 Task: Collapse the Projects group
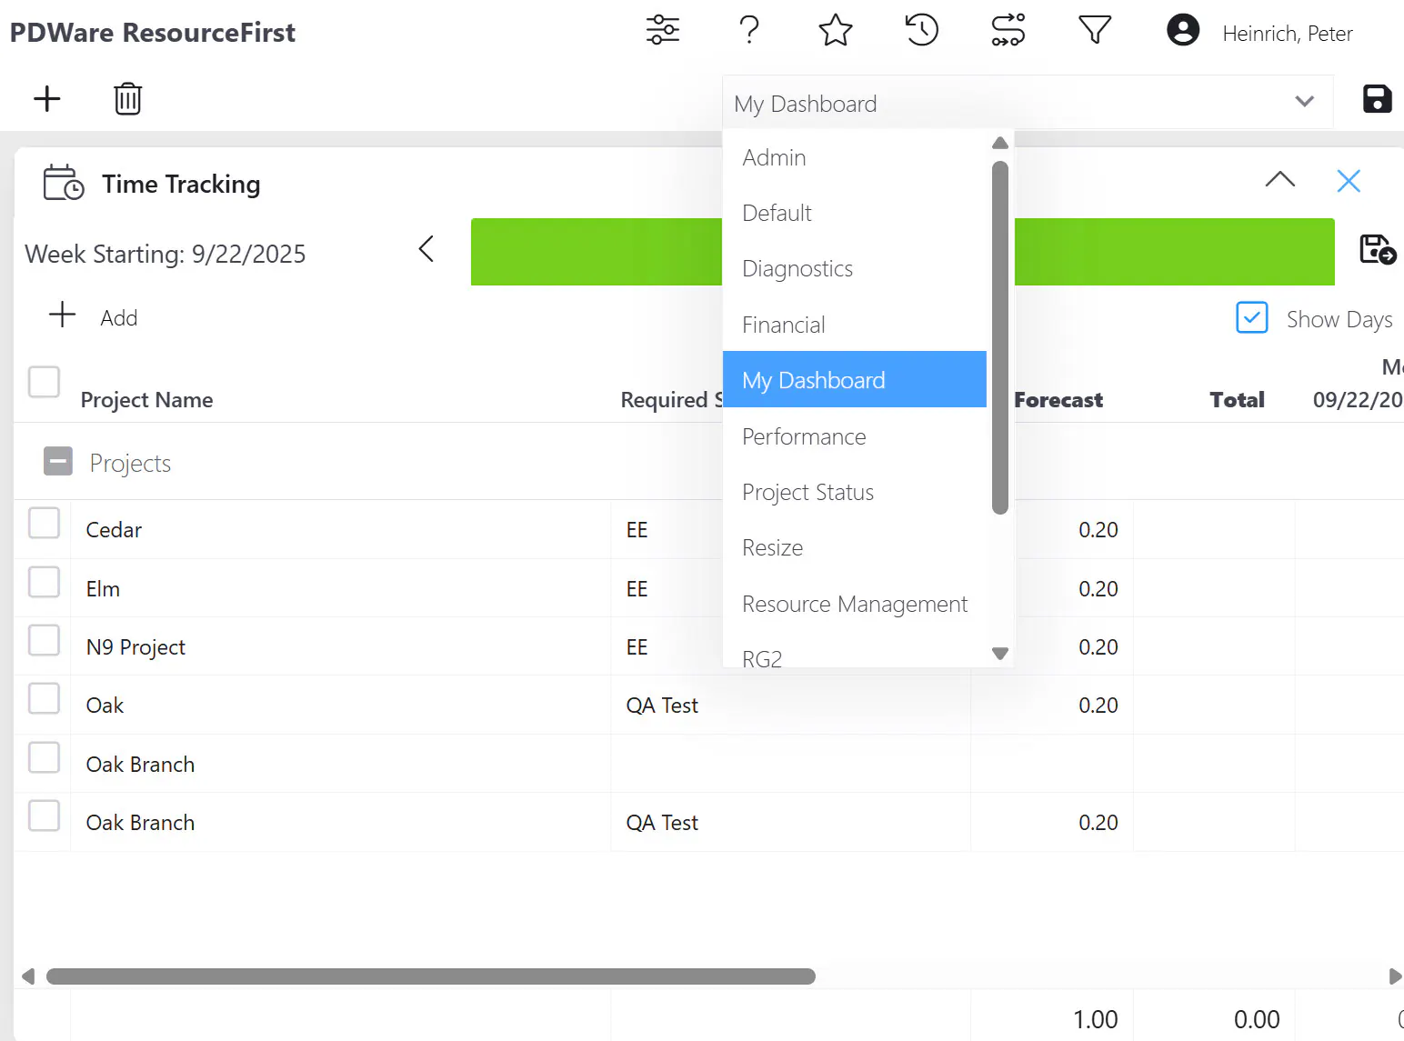(58, 461)
